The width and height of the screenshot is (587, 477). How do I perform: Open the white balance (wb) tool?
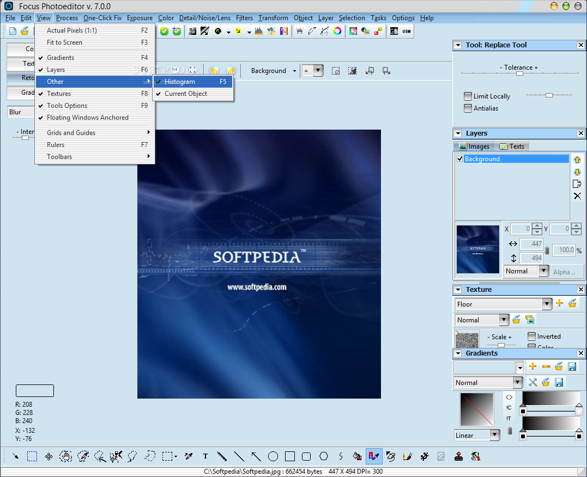point(271,31)
